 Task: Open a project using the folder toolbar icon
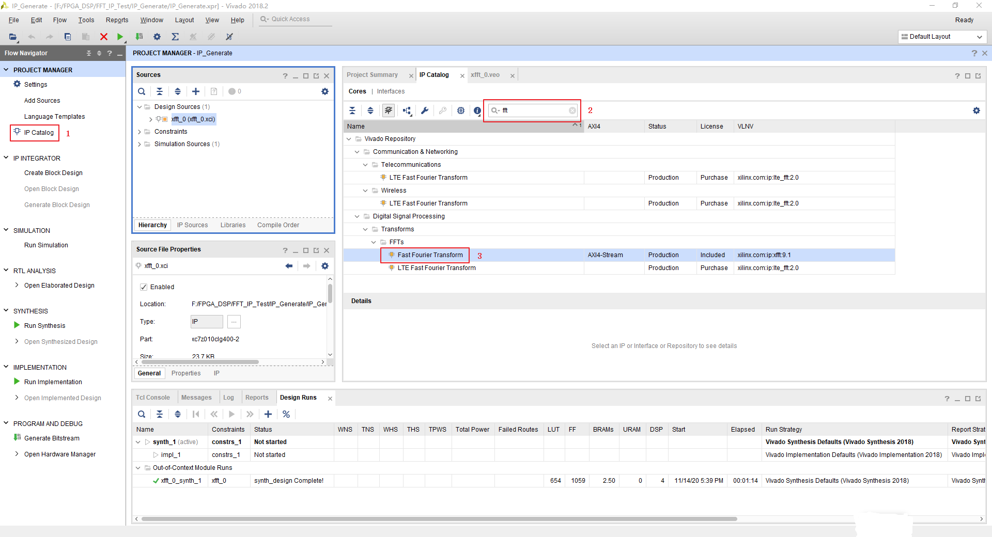12,37
